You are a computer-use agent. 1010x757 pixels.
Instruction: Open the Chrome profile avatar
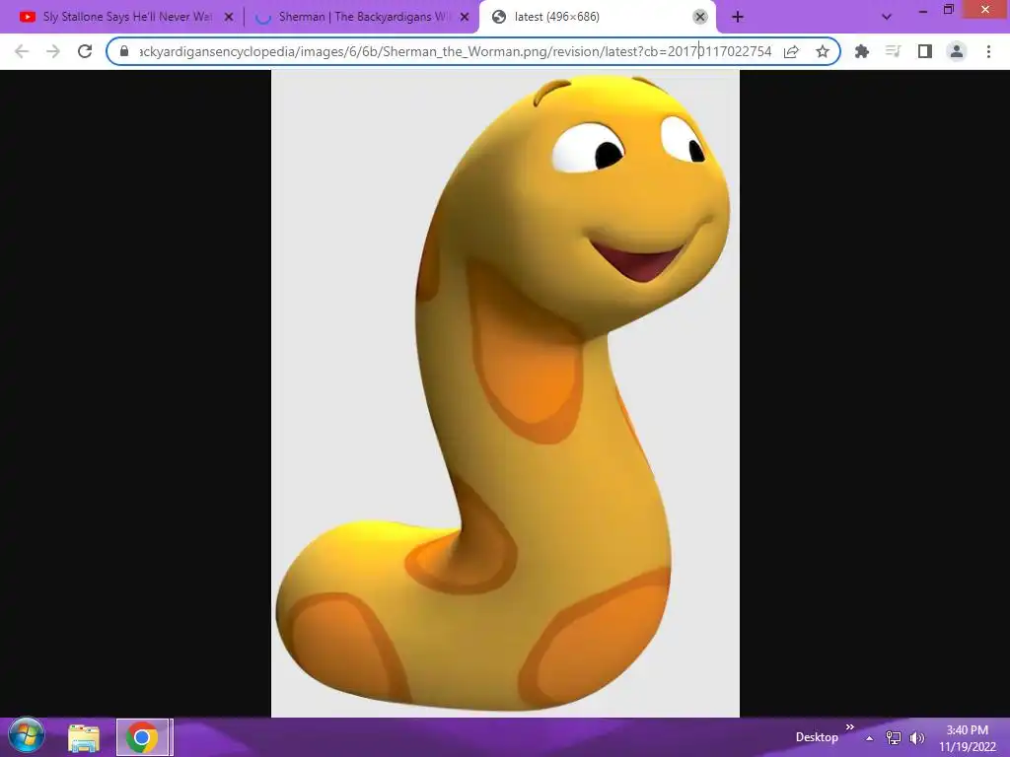click(957, 51)
